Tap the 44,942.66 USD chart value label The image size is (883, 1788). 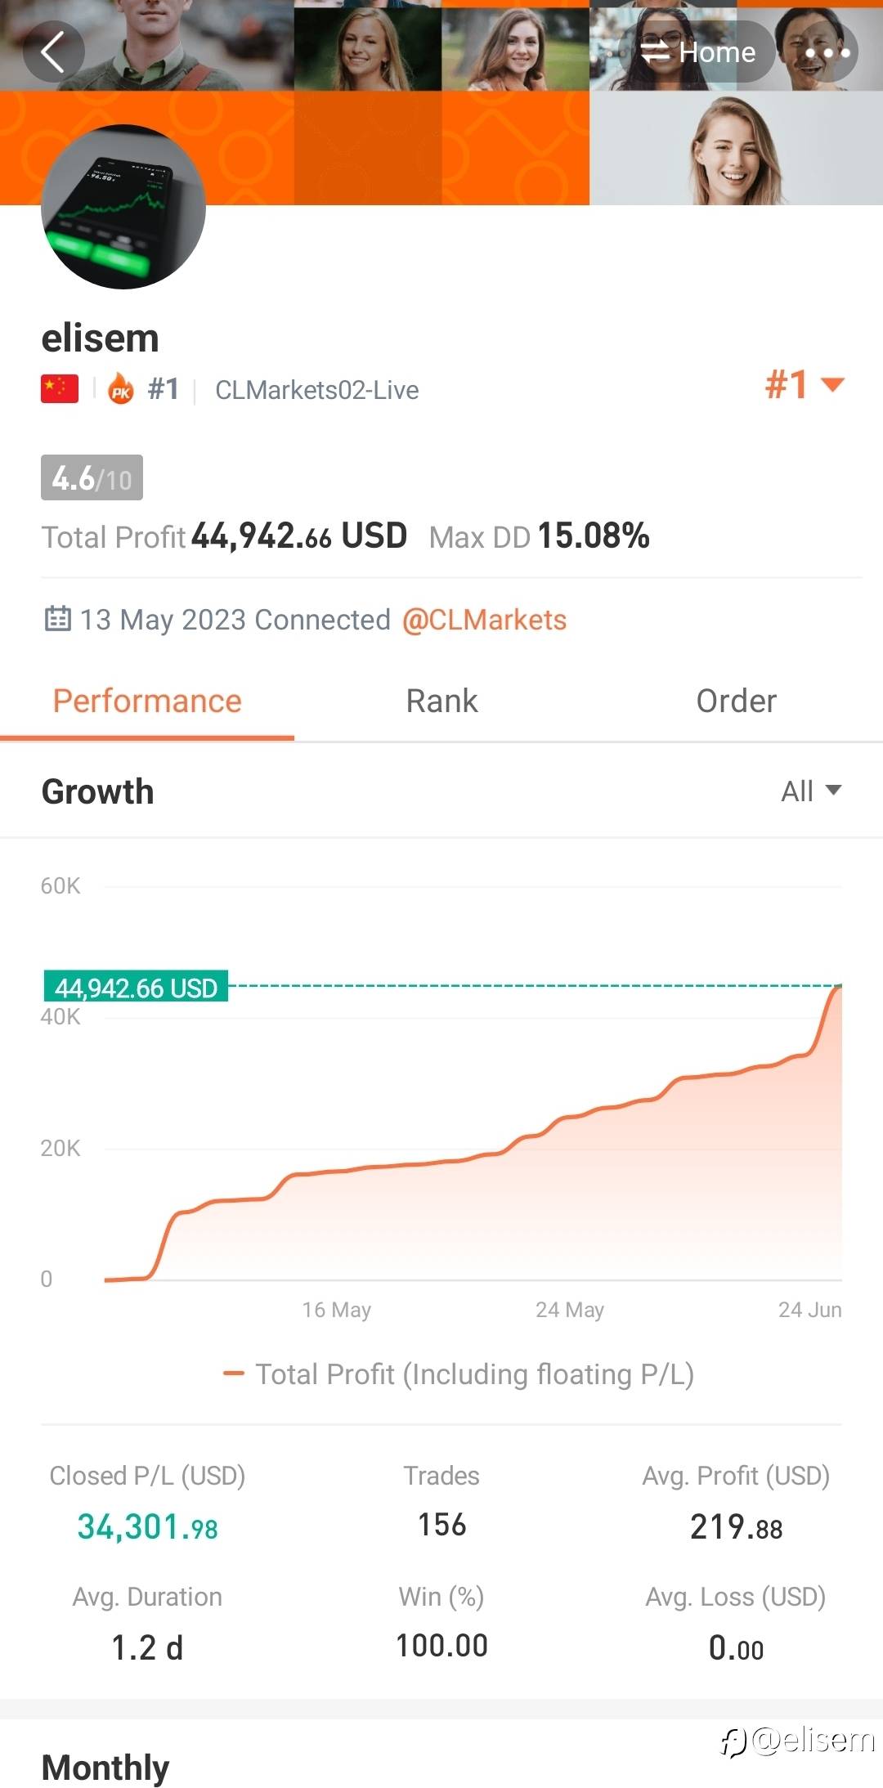point(136,988)
